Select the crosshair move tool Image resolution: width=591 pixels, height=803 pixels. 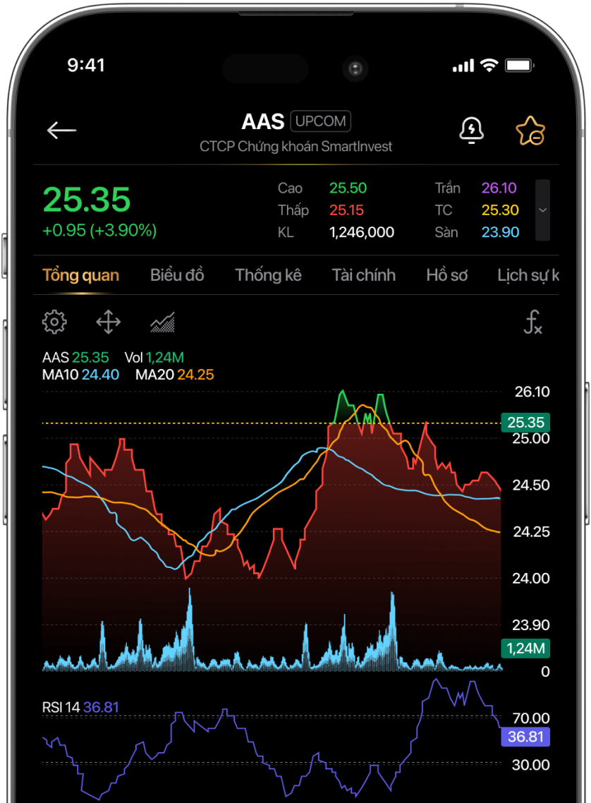[x=108, y=323]
